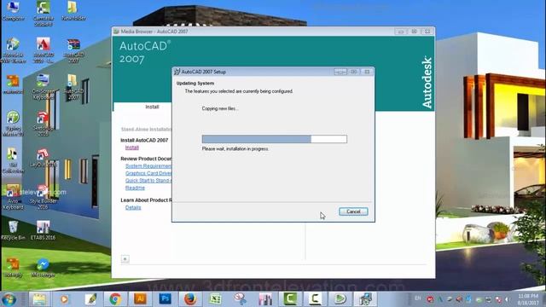Select the Typing Master 10 desktop icon

[14, 124]
